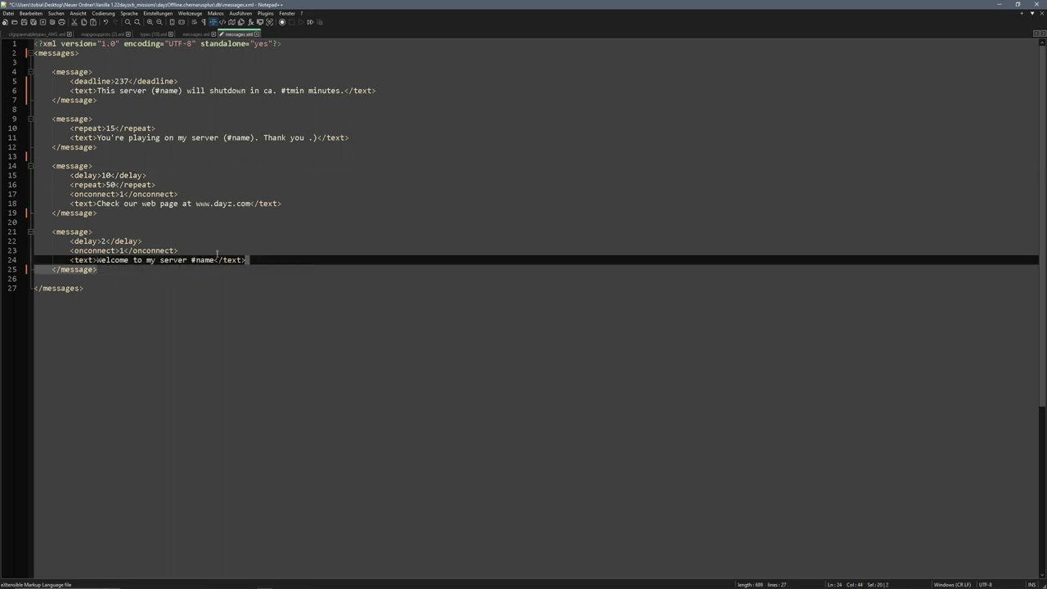The width and height of the screenshot is (1047, 589).
Task: Close the active messages.xml tab
Action: coord(257,34)
